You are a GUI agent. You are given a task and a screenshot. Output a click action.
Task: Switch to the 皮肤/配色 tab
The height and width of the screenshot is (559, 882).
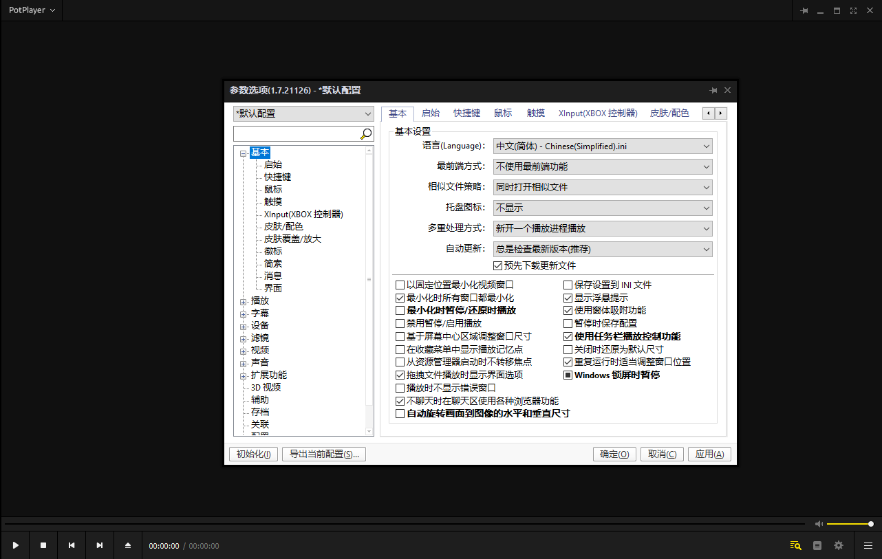[x=669, y=113]
